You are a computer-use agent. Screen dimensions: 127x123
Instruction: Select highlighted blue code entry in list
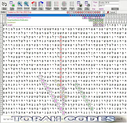pos(56,15)
